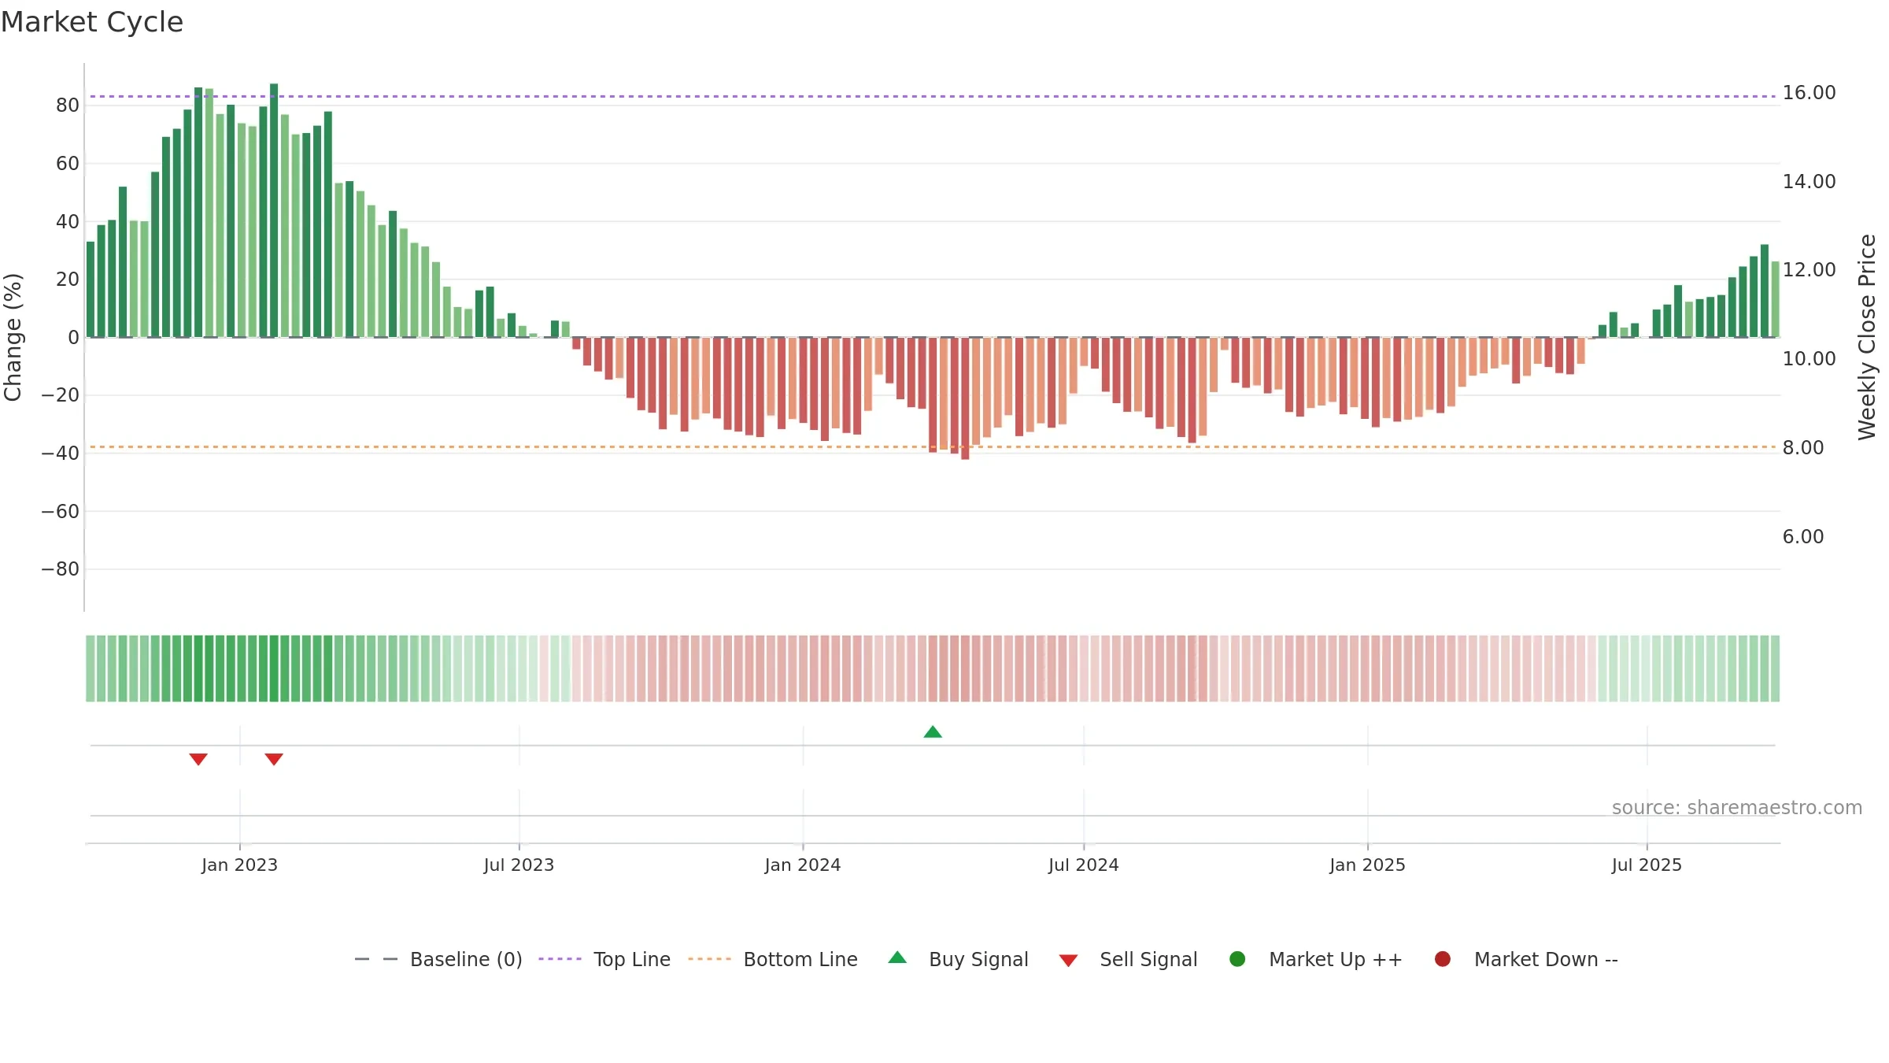Toggle Top Line legend entry
The width and height of the screenshot is (1889, 1063).
tap(604, 959)
